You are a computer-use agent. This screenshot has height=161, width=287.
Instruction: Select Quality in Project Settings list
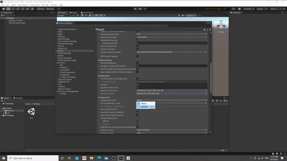61,55
